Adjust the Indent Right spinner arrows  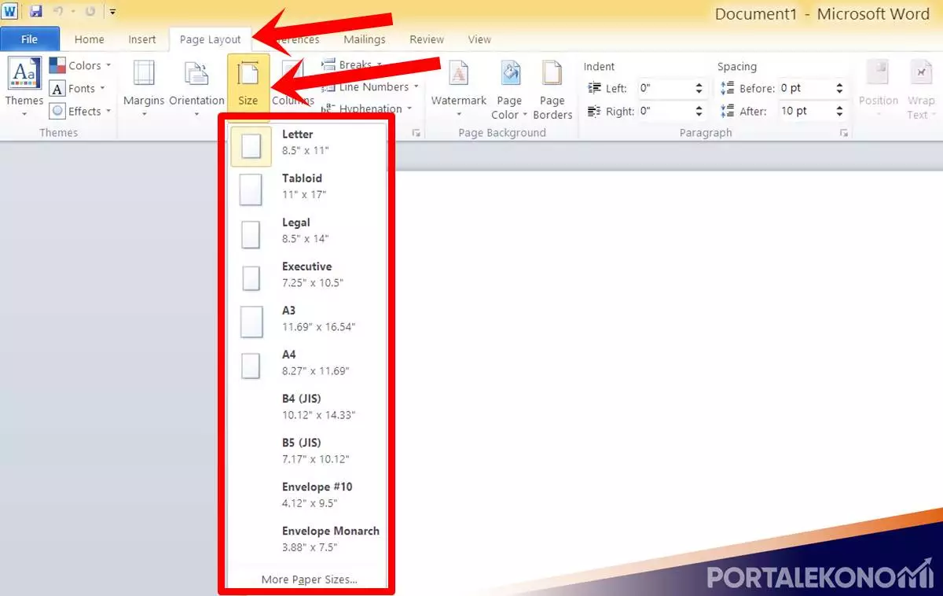699,111
